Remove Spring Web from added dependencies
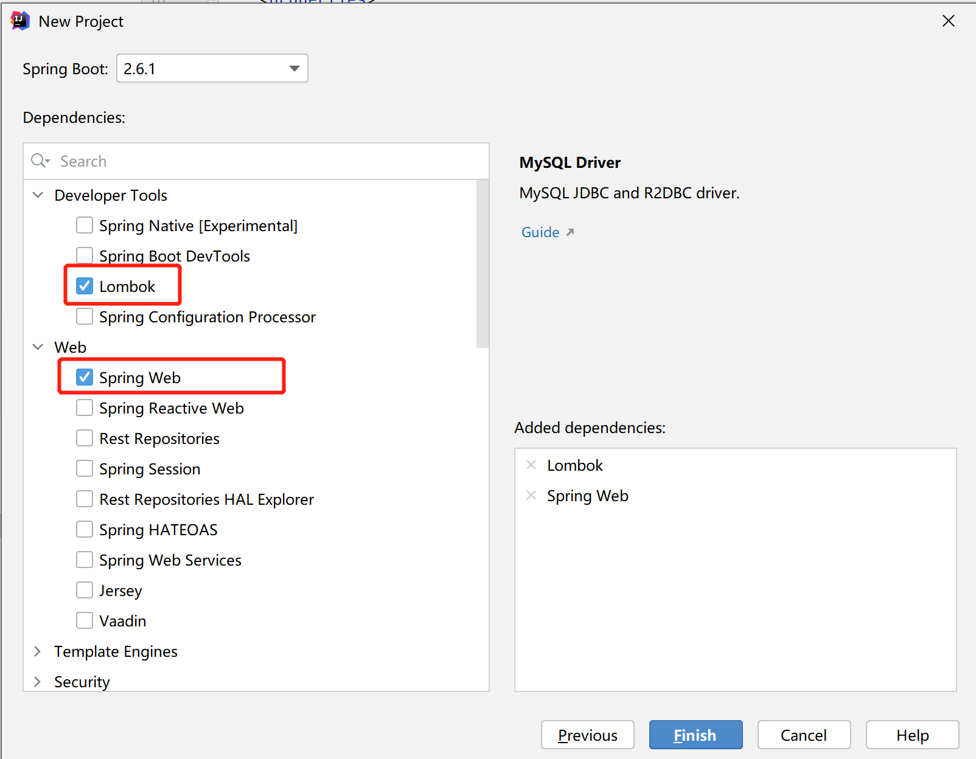976x759 pixels. (x=531, y=495)
